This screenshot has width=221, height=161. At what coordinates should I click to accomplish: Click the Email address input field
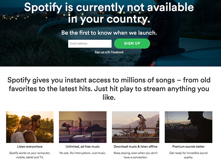90,44
